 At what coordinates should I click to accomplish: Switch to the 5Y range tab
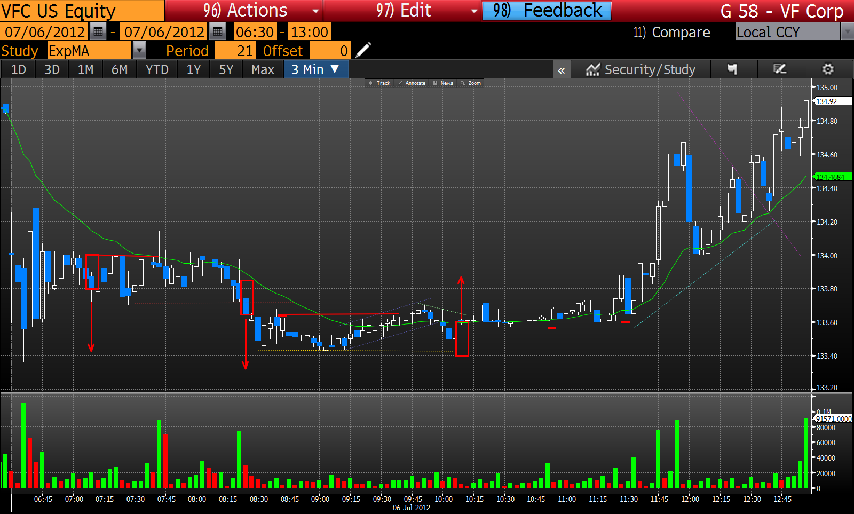click(x=226, y=69)
